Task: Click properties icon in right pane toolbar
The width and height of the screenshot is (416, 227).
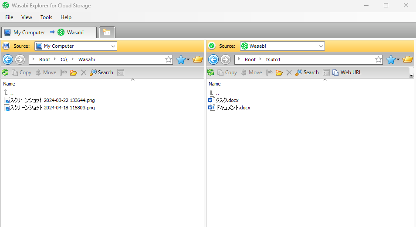Action: [x=326, y=72]
